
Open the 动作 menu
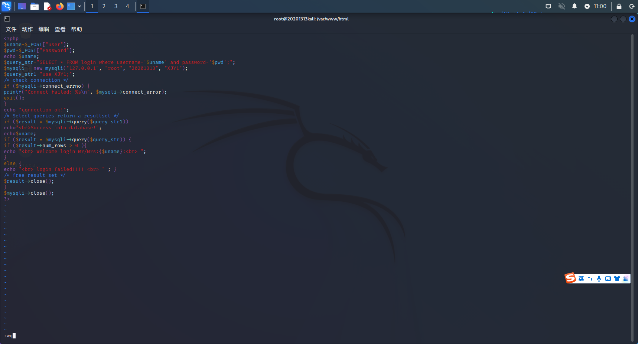(27, 29)
